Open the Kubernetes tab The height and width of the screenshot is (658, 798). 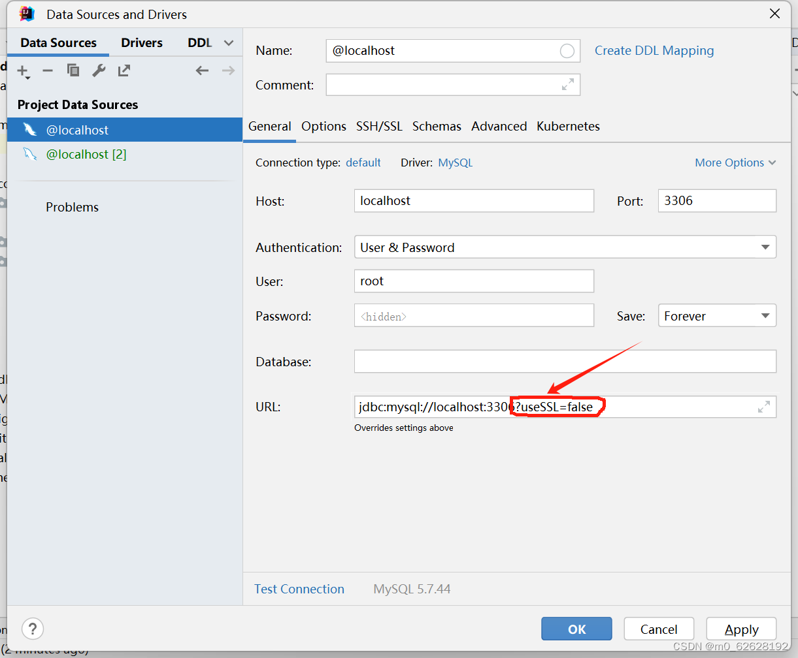(568, 126)
